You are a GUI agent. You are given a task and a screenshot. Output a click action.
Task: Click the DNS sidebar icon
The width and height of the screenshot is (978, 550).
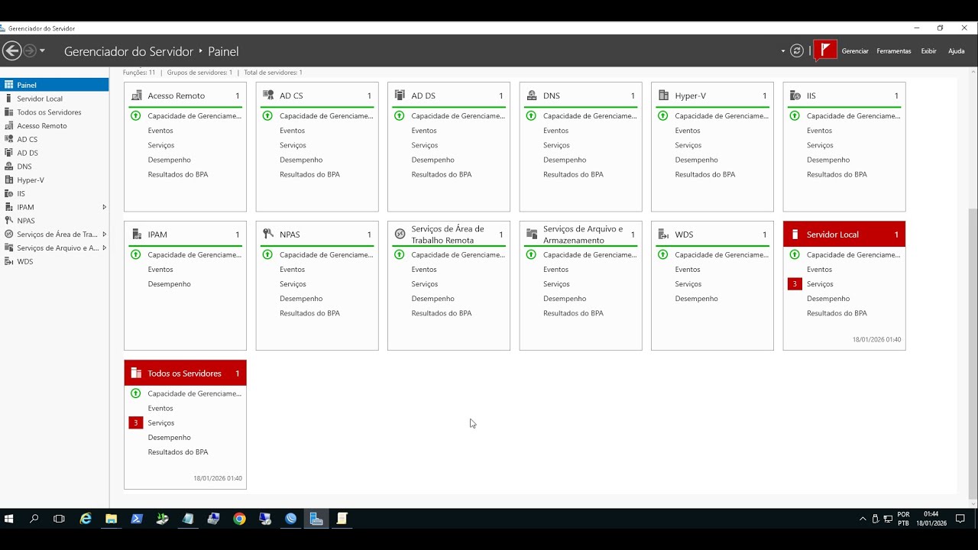click(9, 167)
